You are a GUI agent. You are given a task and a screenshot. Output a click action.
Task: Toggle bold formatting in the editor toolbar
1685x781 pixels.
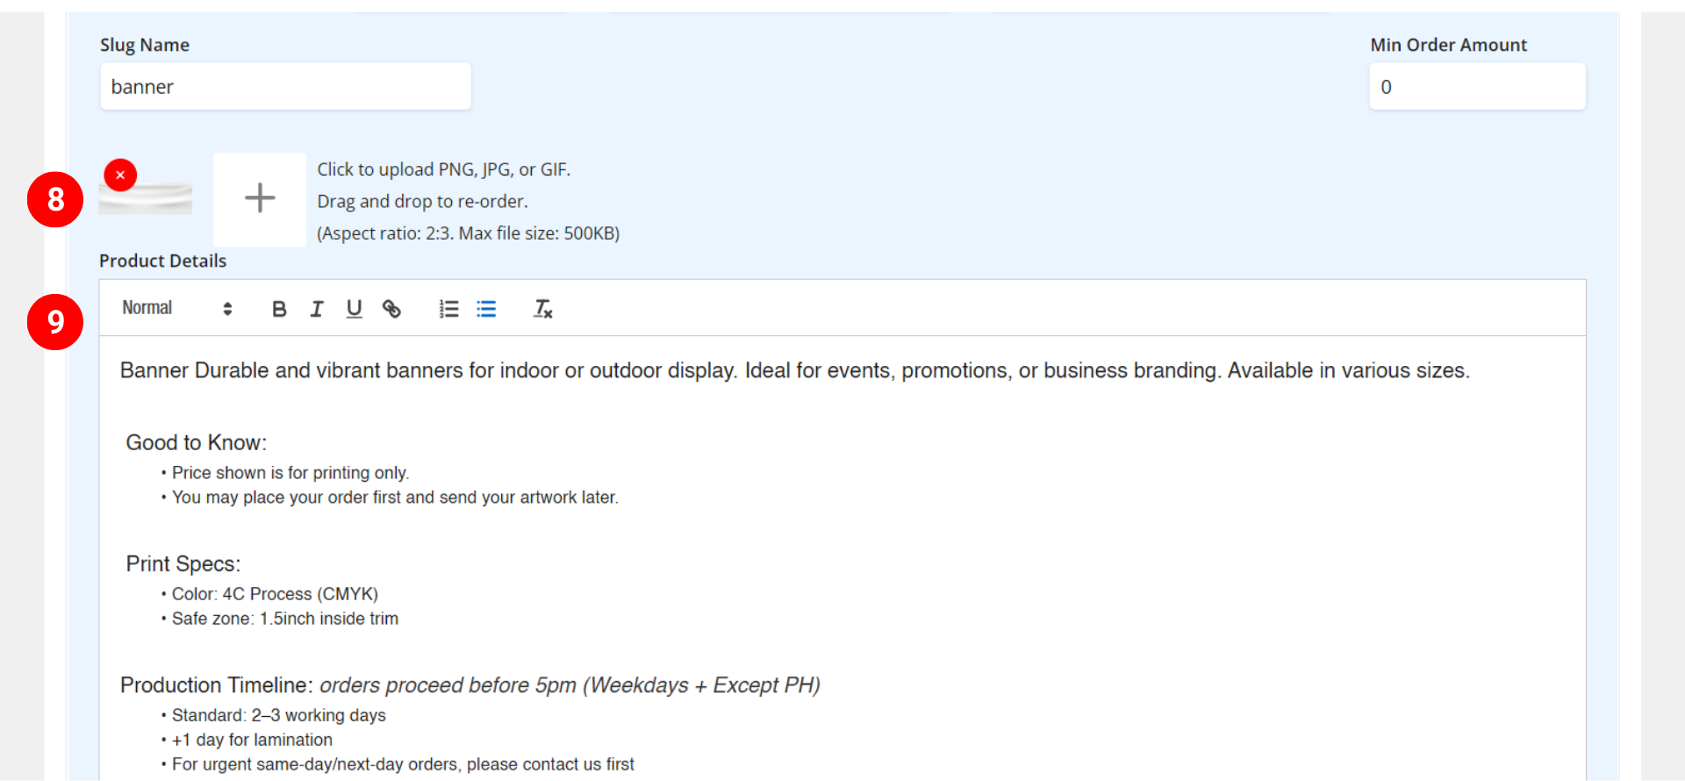coord(279,309)
